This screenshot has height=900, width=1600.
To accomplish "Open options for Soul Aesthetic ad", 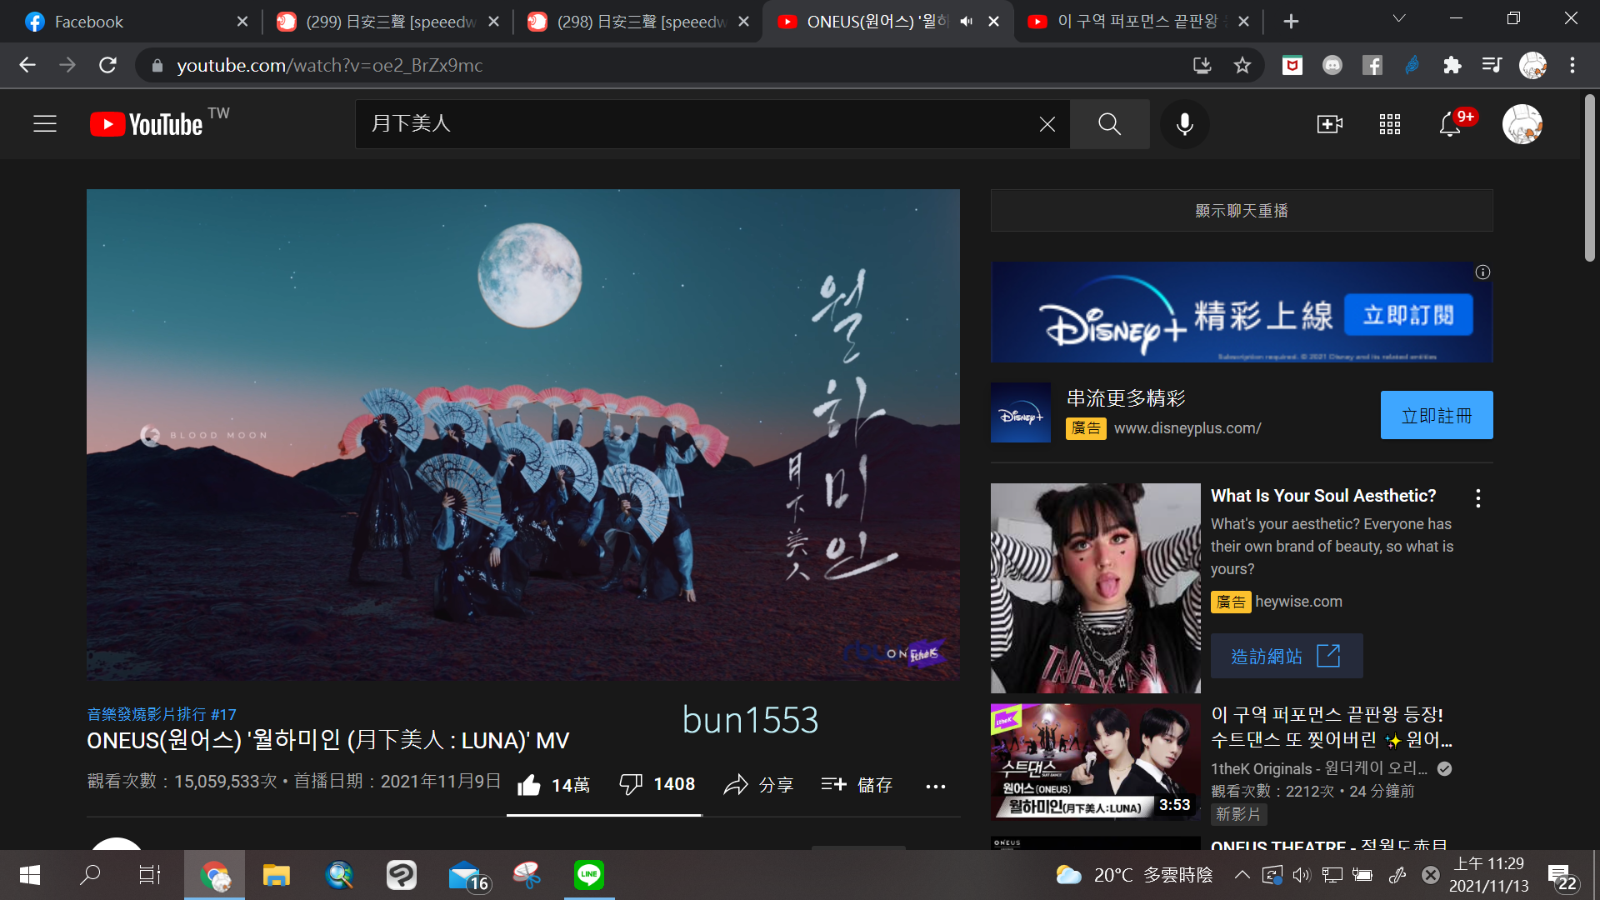I will [1478, 498].
